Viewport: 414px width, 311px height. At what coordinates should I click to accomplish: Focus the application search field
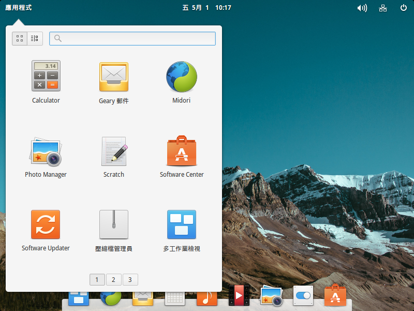point(132,38)
